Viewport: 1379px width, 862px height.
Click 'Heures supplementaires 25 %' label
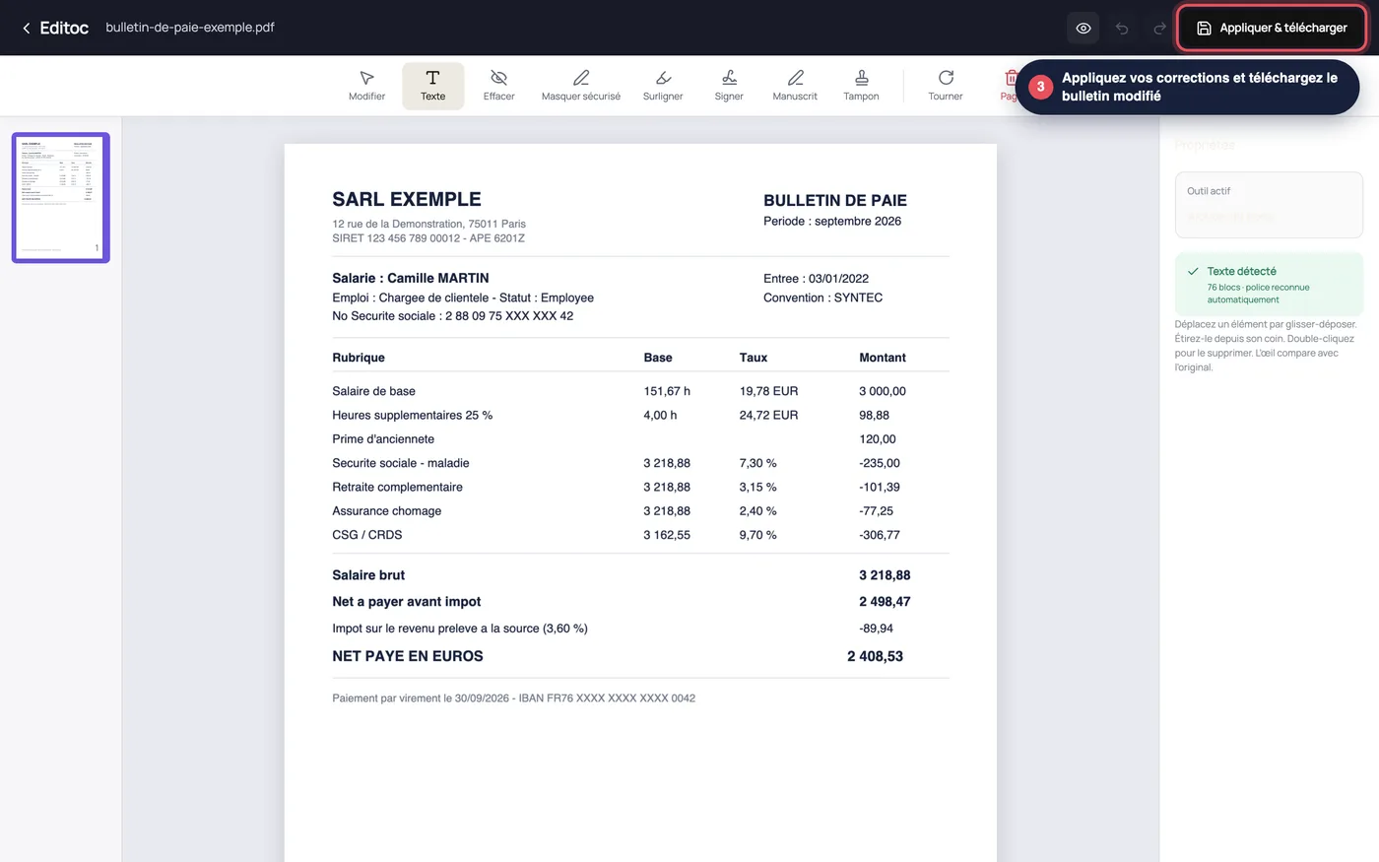click(x=412, y=416)
